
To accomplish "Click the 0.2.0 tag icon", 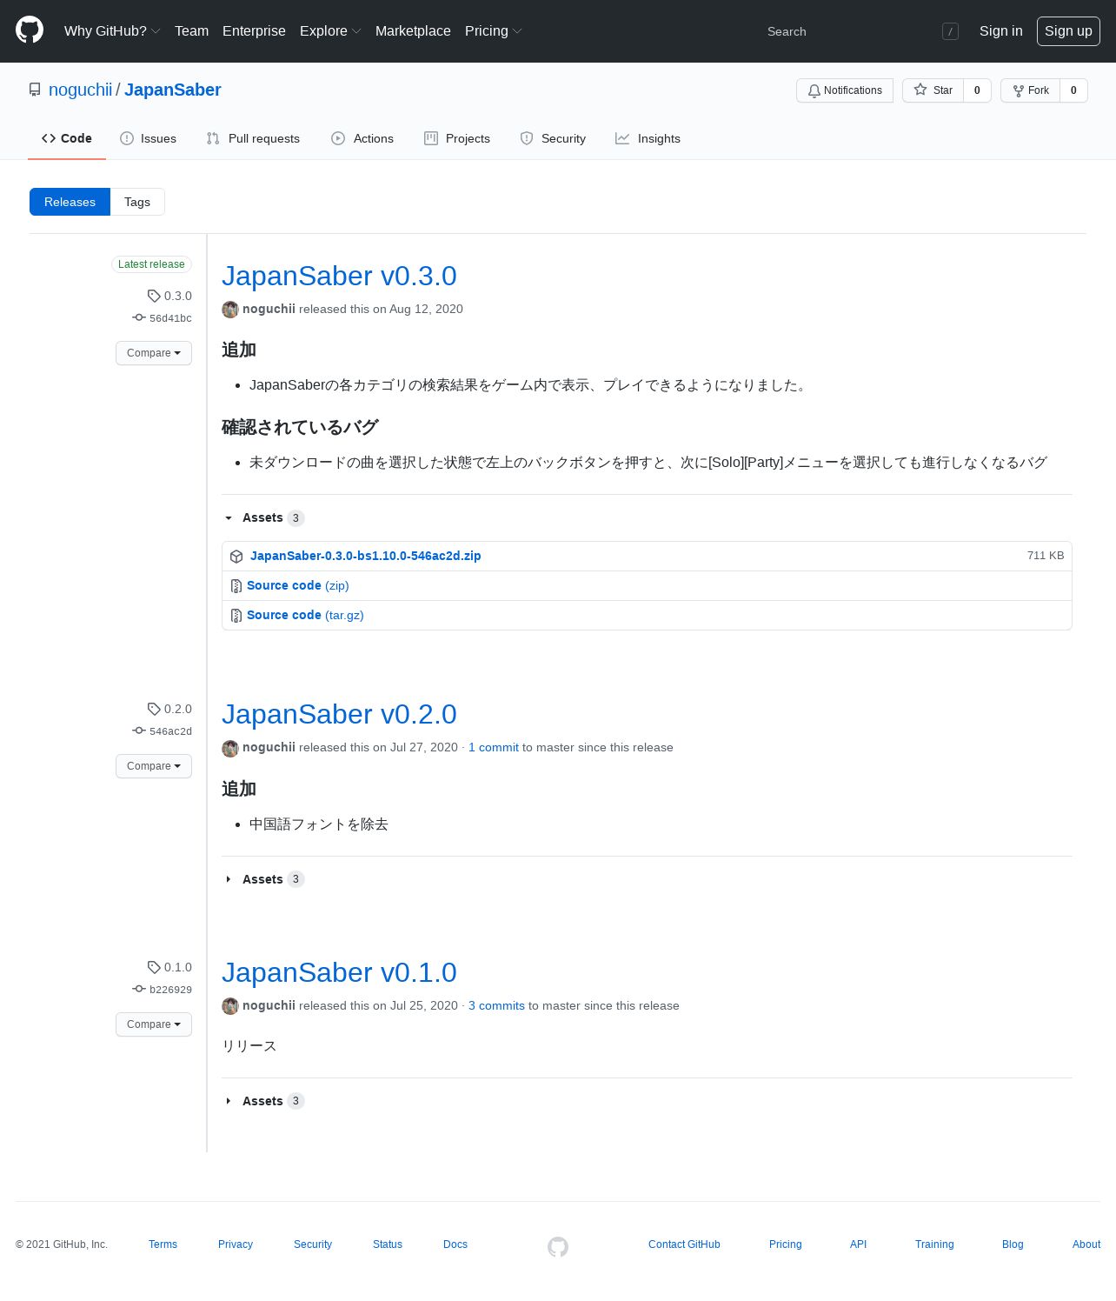I will pyautogui.click(x=154, y=709).
